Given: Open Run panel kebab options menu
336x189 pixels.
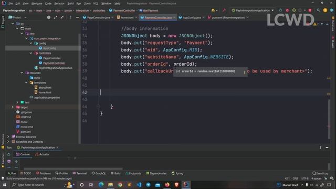Looking at the screenshot, I should [x=320, y=148].
